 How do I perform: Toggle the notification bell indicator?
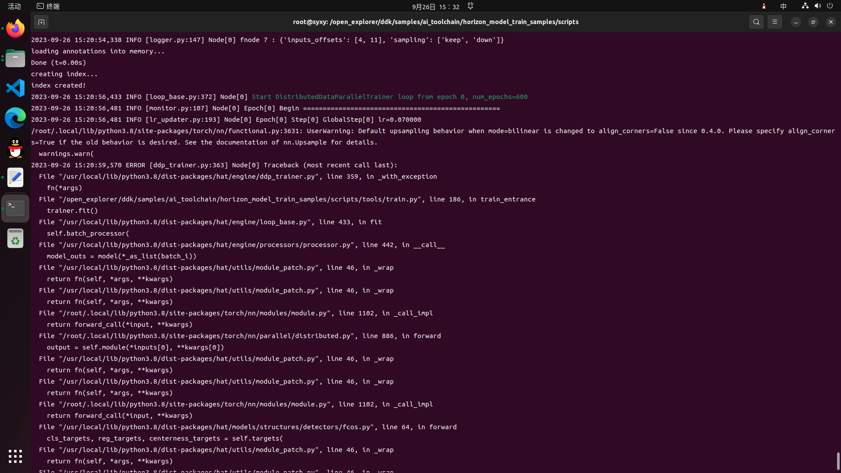[x=470, y=6]
